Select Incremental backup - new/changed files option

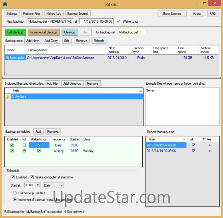[15, 199]
